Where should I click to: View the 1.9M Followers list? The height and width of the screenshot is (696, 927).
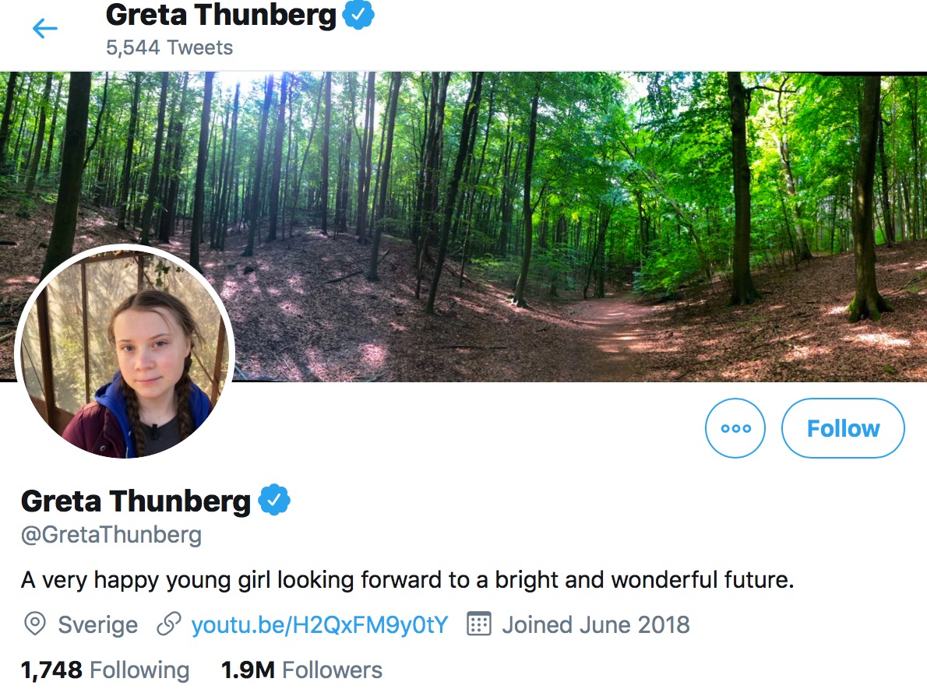tap(301, 670)
